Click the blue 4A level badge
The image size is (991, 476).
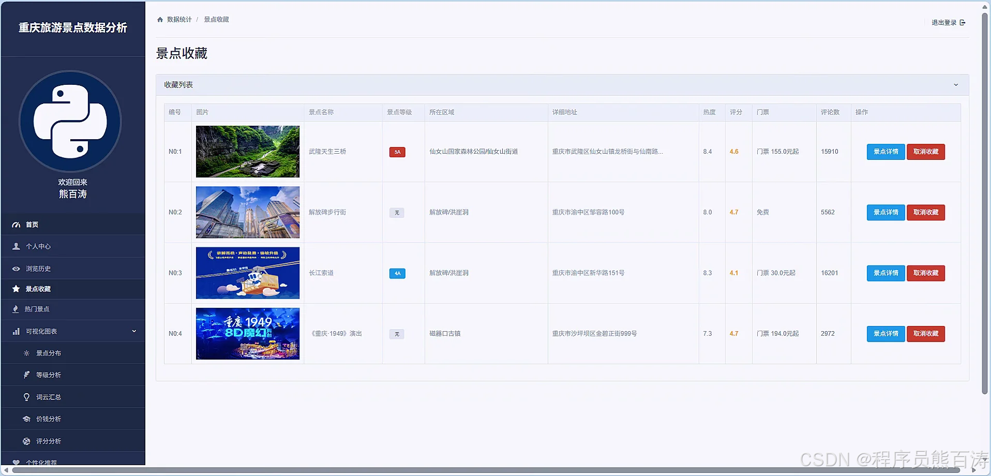pos(397,273)
